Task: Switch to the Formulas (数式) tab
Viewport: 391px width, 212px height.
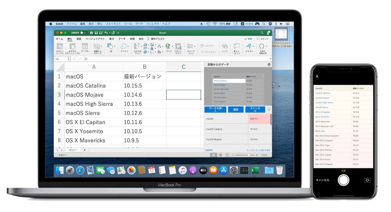Action: [112, 39]
